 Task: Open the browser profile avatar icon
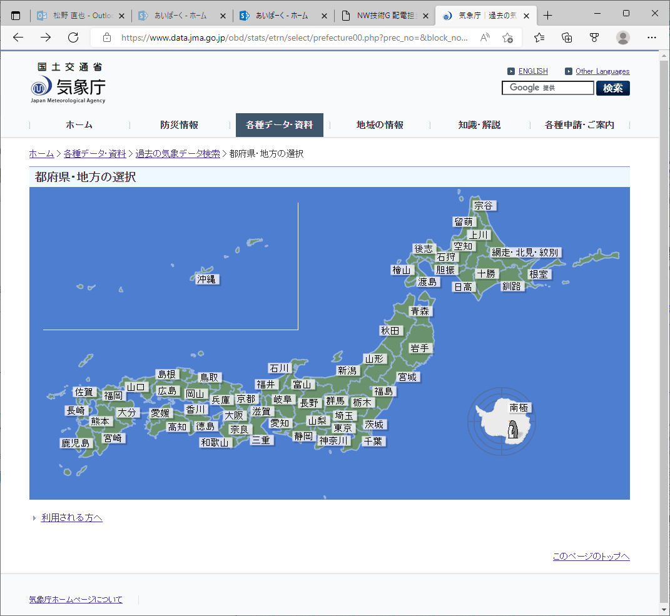pyautogui.click(x=622, y=38)
